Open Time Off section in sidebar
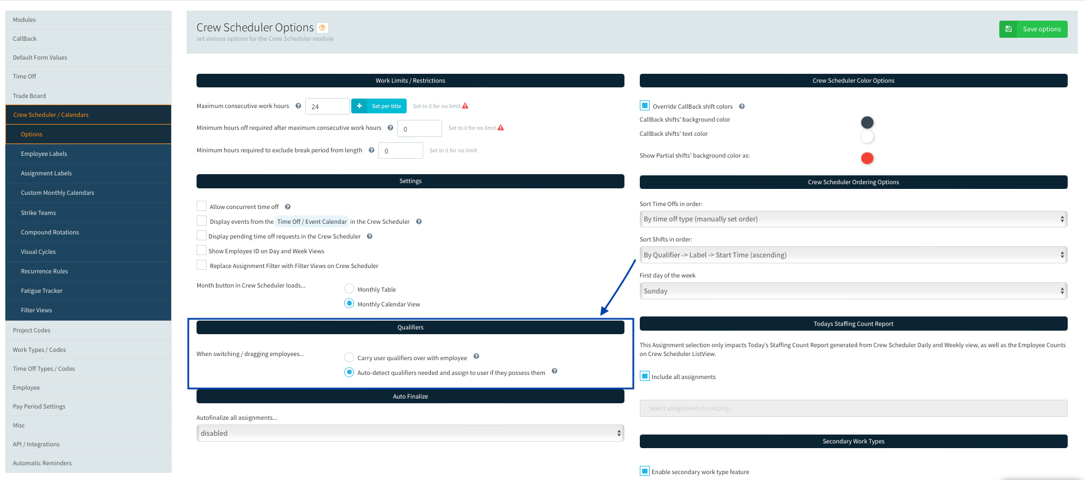This screenshot has width=1086, height=480. click(89, 77)
